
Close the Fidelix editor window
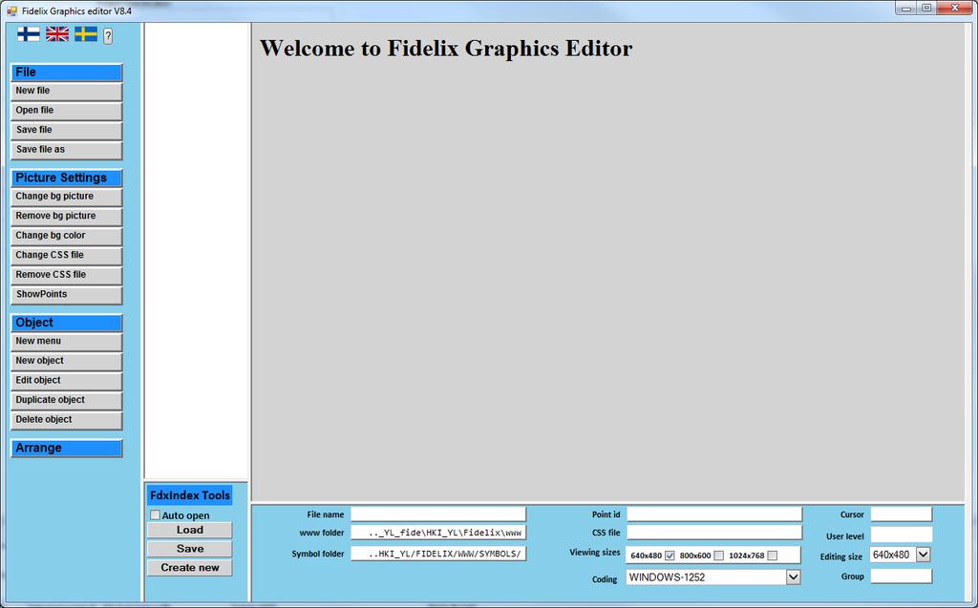(955, 8)
